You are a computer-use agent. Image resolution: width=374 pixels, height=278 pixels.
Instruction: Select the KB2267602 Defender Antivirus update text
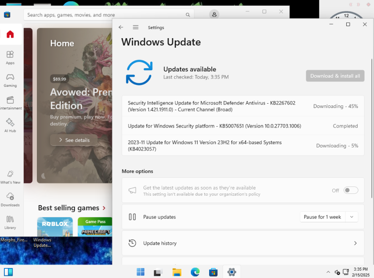coord(212,106)
